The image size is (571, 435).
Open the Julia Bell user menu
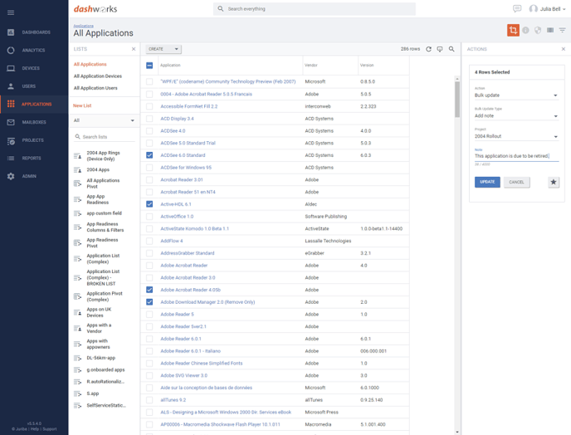[547, 9]
